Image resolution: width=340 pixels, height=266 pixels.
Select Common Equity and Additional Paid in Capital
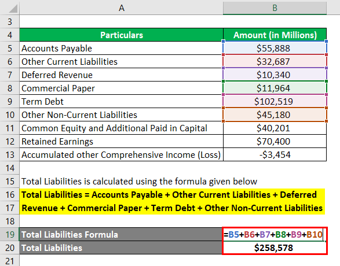point(121,128)
